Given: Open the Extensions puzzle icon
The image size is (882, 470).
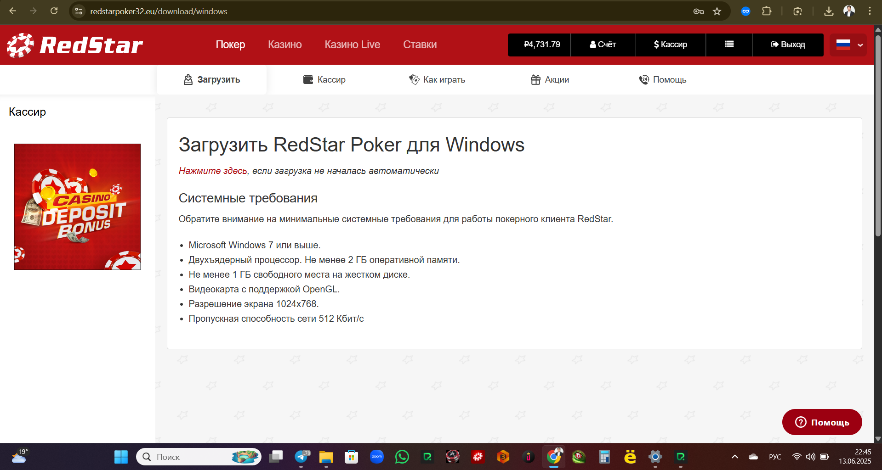Looking at the screenshot, I should (x=767, y=11).
